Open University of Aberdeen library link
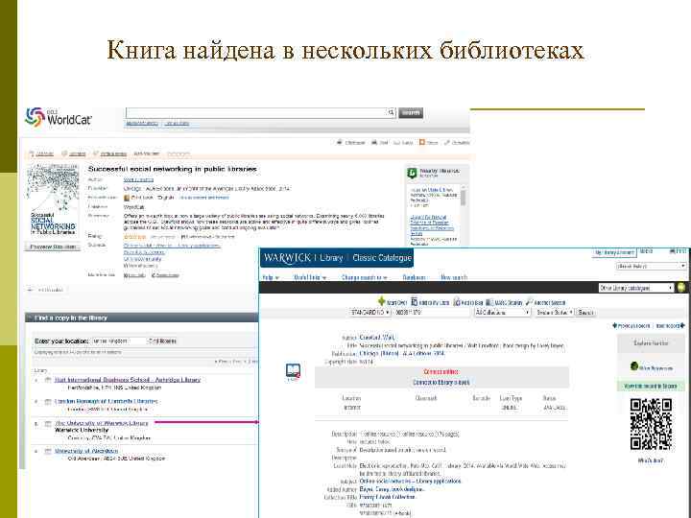 pyautogui.click(x=86, y=451)
